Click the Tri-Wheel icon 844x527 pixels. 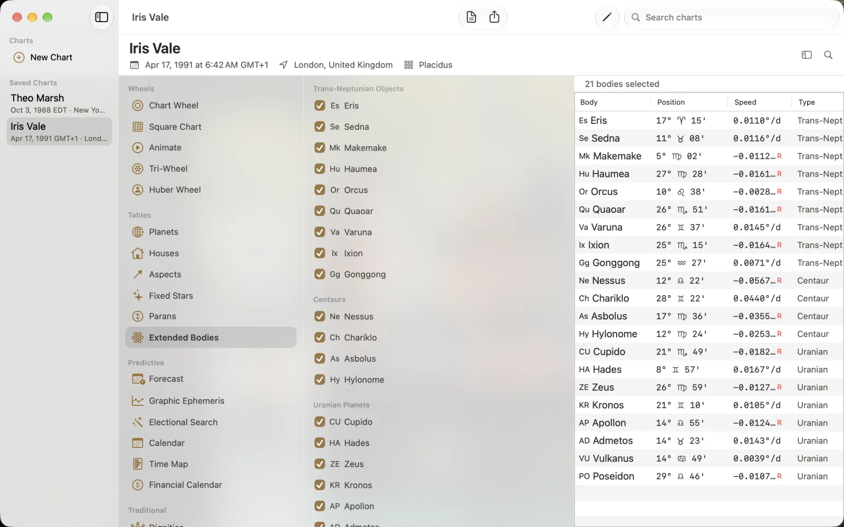[x=138, y=169]
